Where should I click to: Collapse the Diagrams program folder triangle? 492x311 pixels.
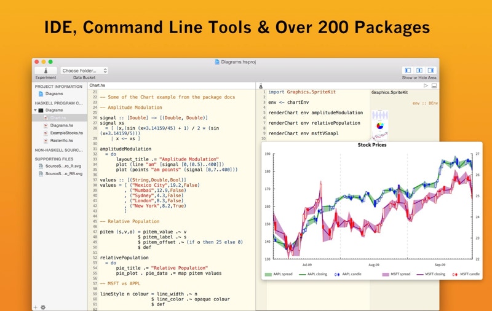[x=36, y=110]
